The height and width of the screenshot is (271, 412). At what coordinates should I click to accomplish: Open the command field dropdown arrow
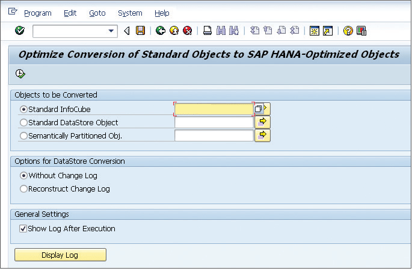coord(111,31)
